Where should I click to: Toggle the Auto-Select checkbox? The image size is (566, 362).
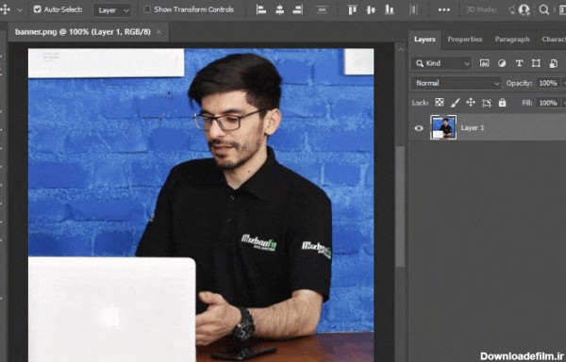pyautogui.click(x=37, y=9)
